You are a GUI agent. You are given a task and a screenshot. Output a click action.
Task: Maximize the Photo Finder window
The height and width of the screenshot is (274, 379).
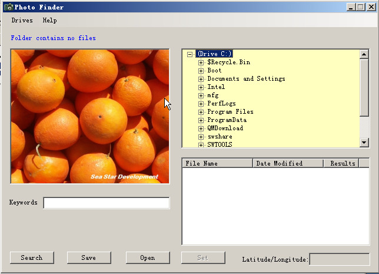coord(361,7)
